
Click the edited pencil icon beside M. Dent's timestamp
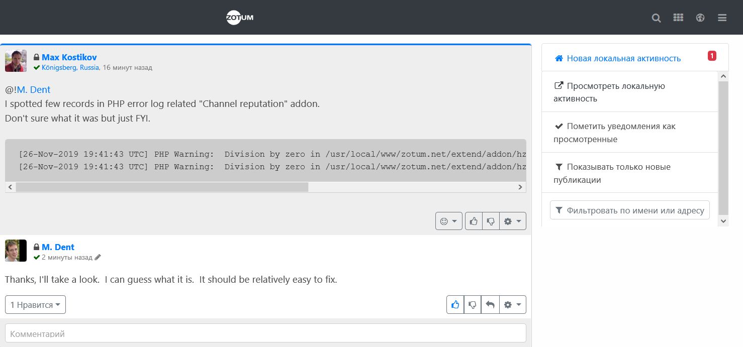[x=98, y=257]
